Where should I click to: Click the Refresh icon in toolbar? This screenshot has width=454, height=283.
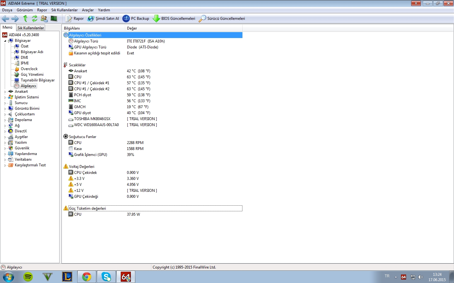click(35, 19)
